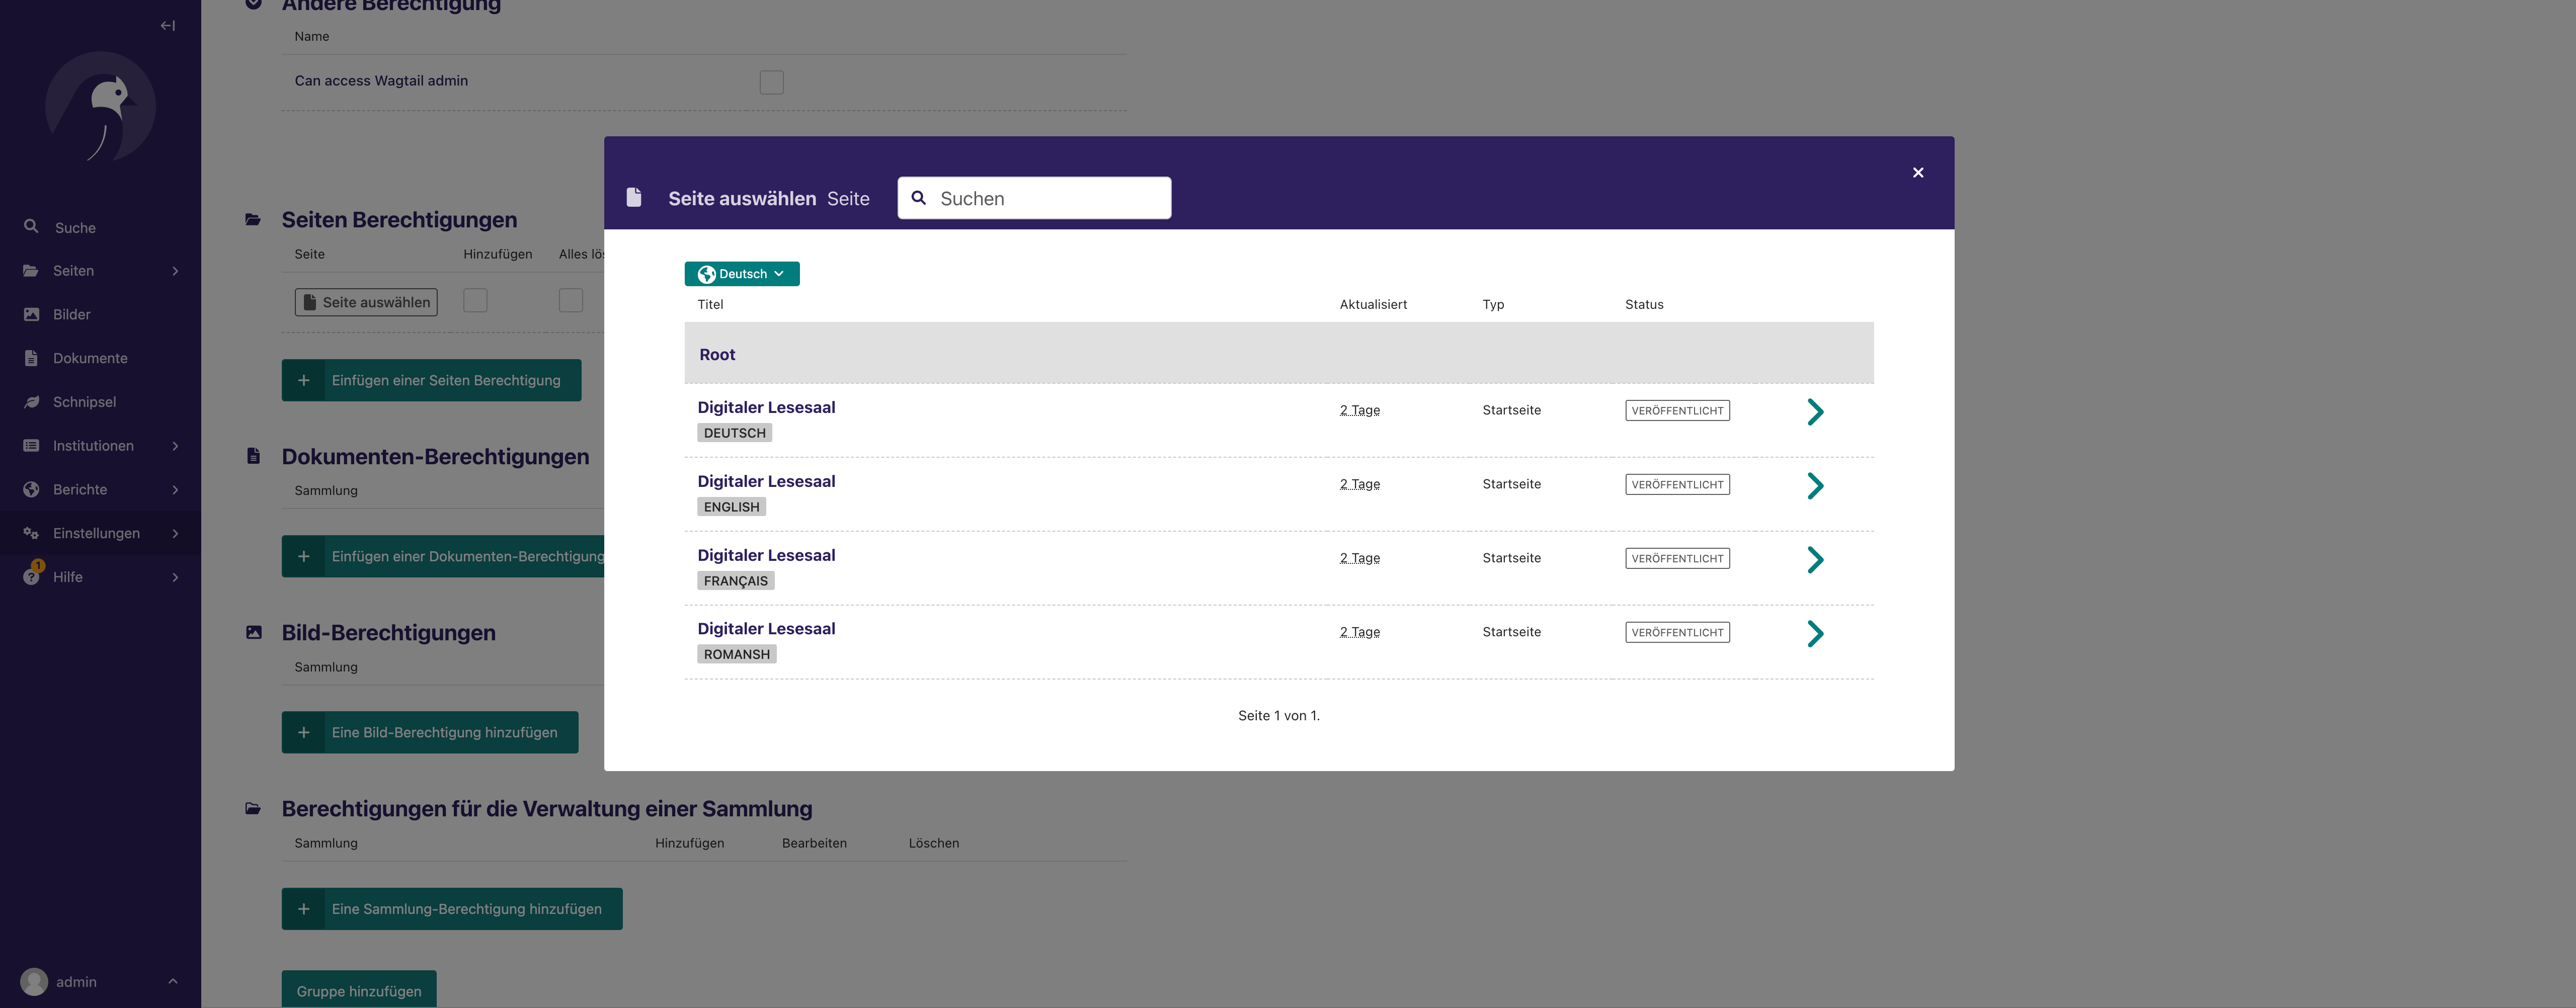
Task: Toggle Can access Wagtail admin checkbox
Action: pos(771,82)
